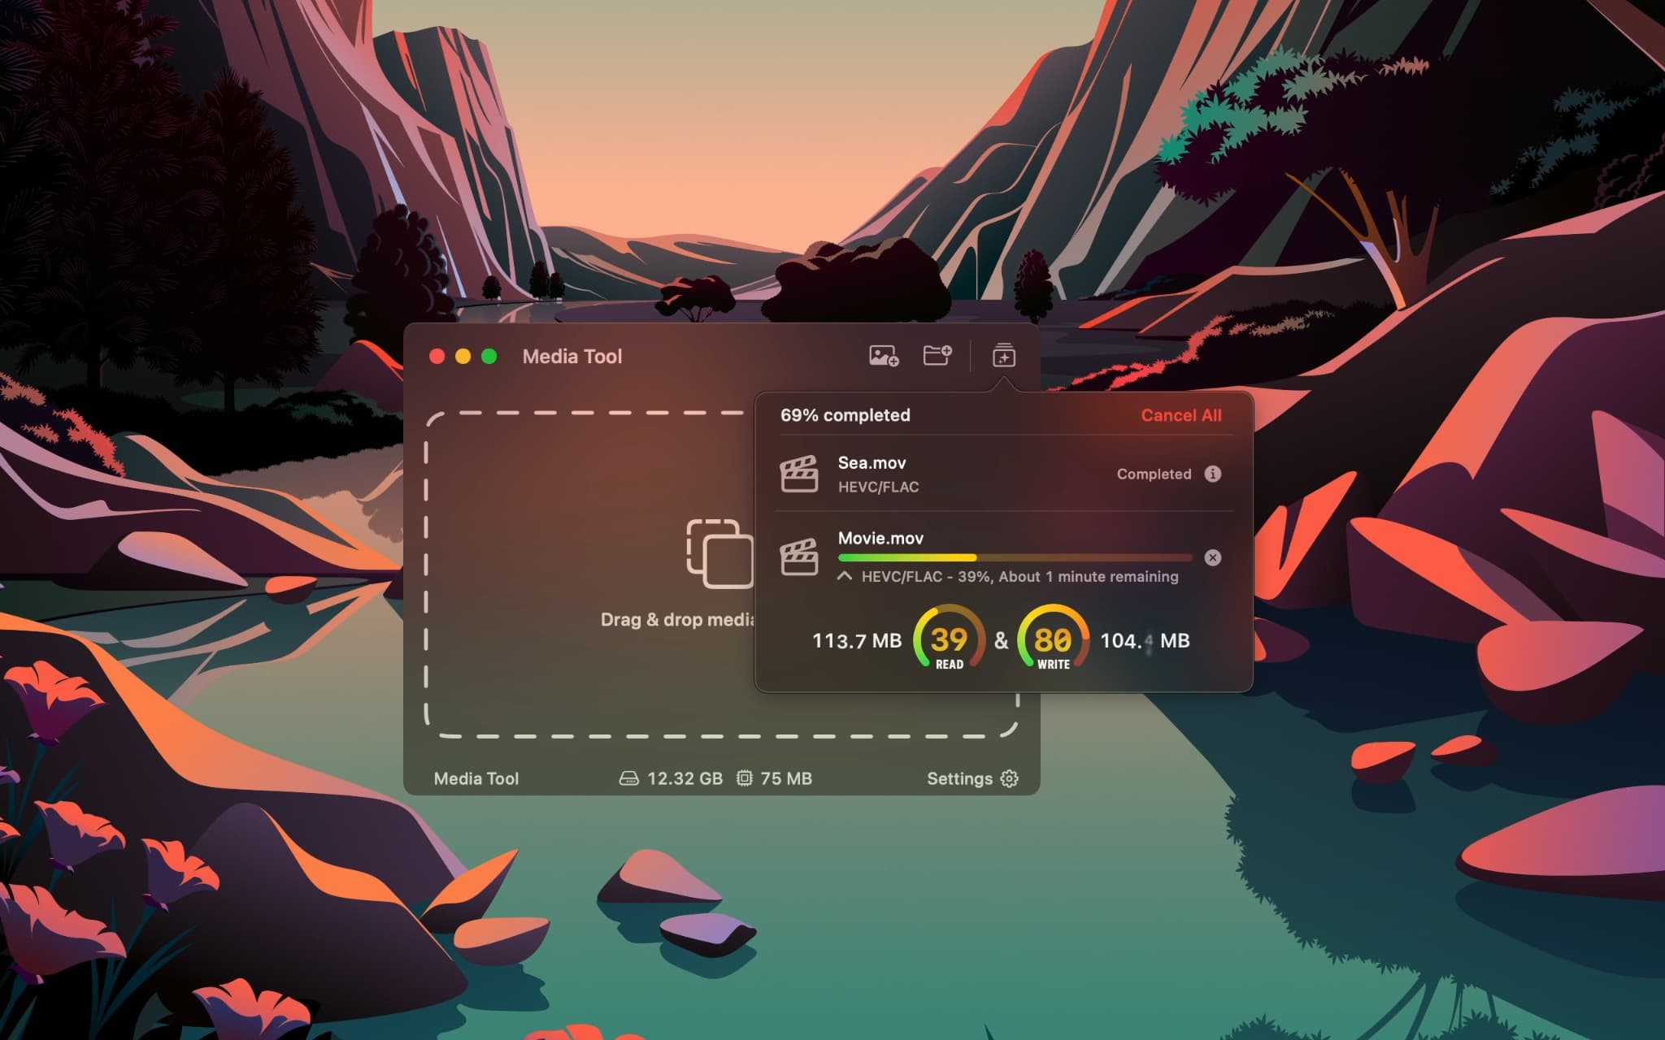
Task: Open the task queue icon in toolbar
Action: tap(1003, 356)
